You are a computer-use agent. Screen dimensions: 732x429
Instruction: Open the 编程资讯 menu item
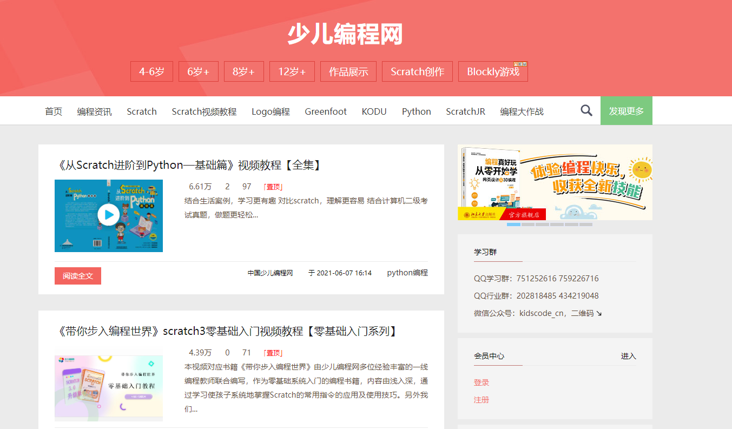tap(95, 111)
